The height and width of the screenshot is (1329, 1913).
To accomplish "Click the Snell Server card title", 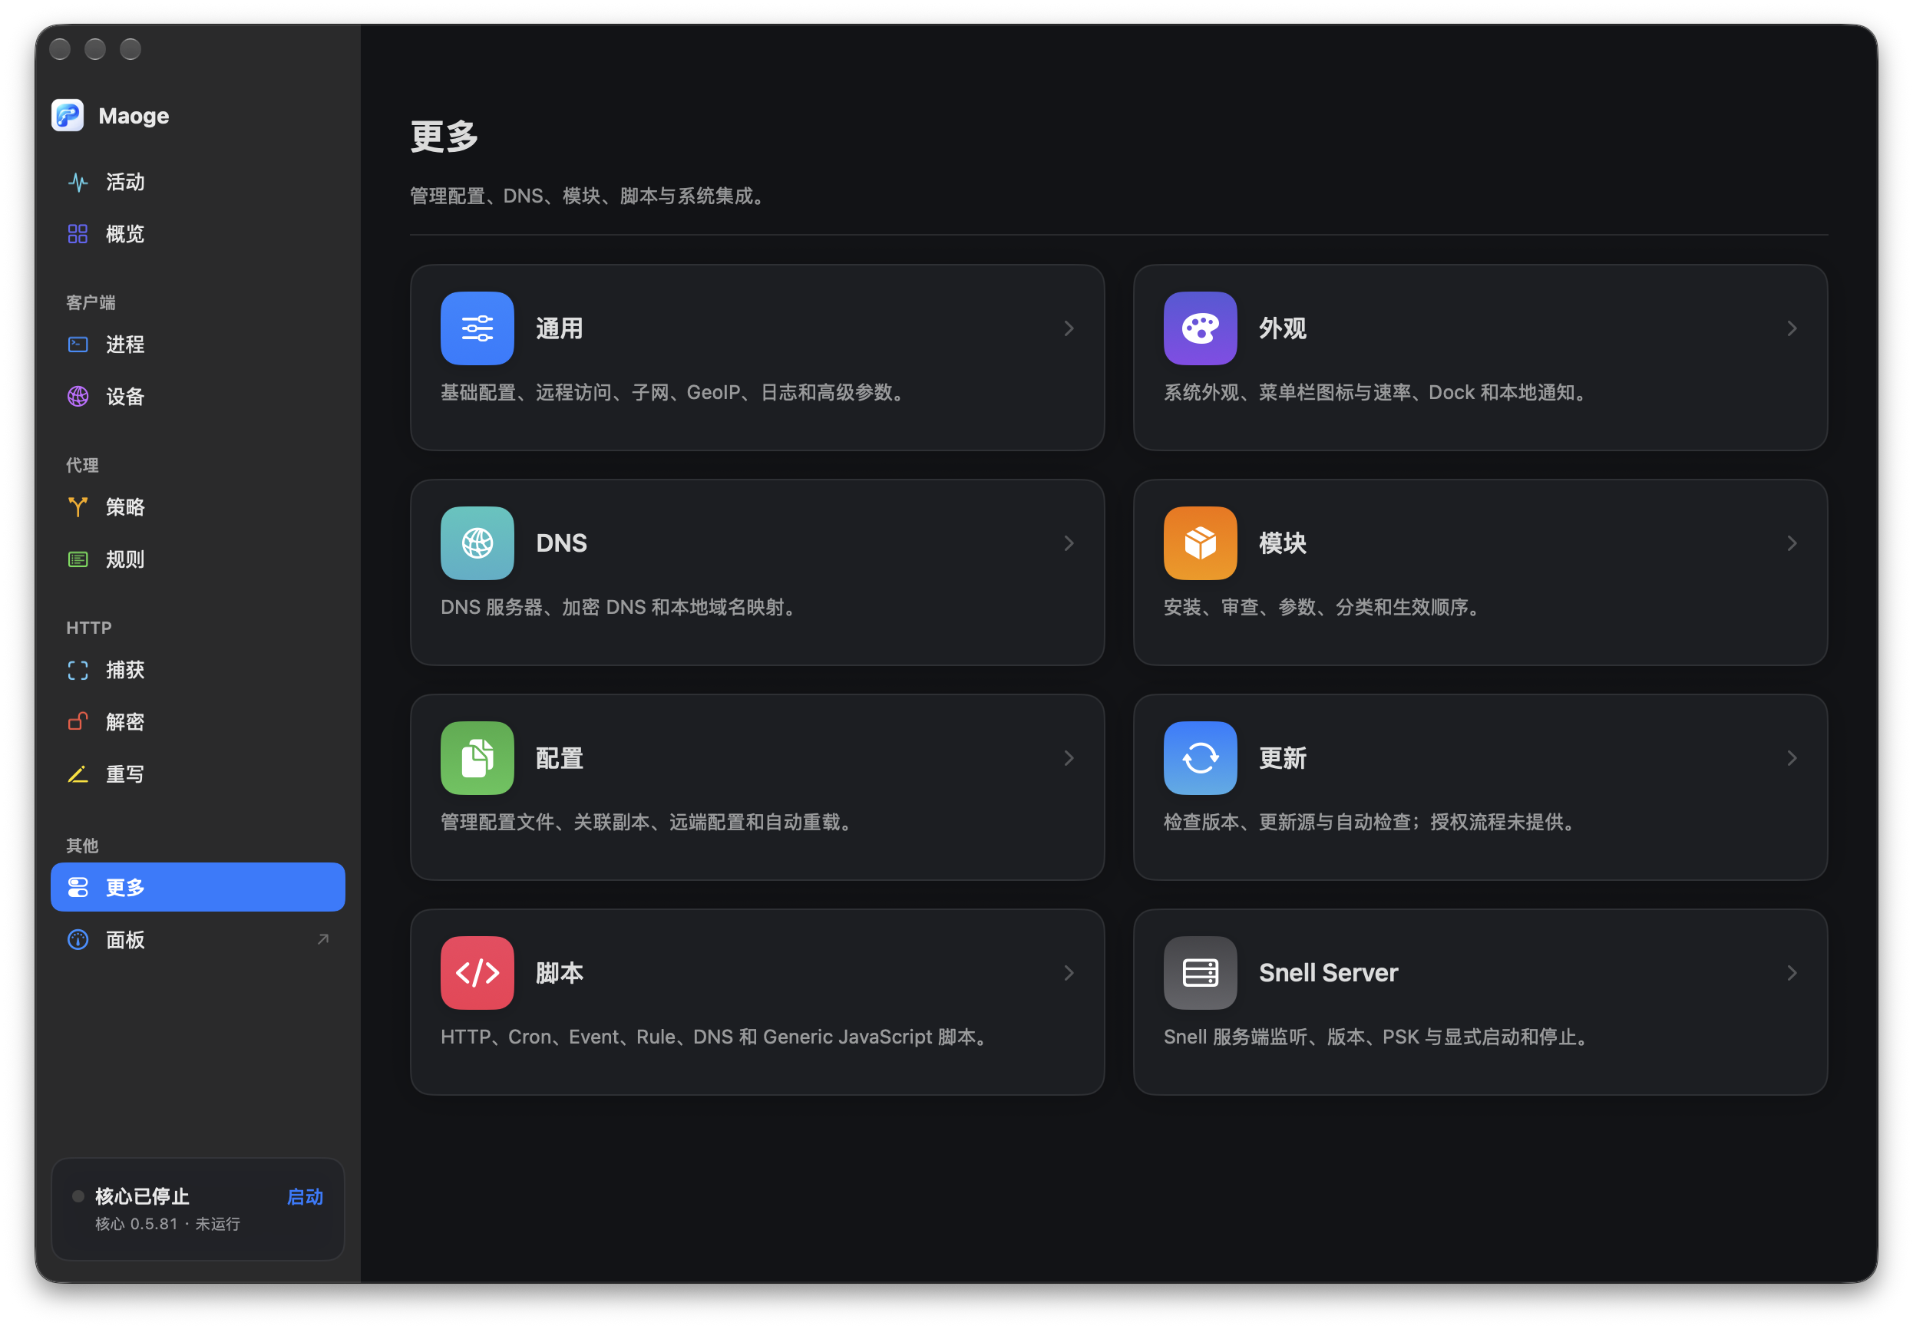I will pos(1327,973).
